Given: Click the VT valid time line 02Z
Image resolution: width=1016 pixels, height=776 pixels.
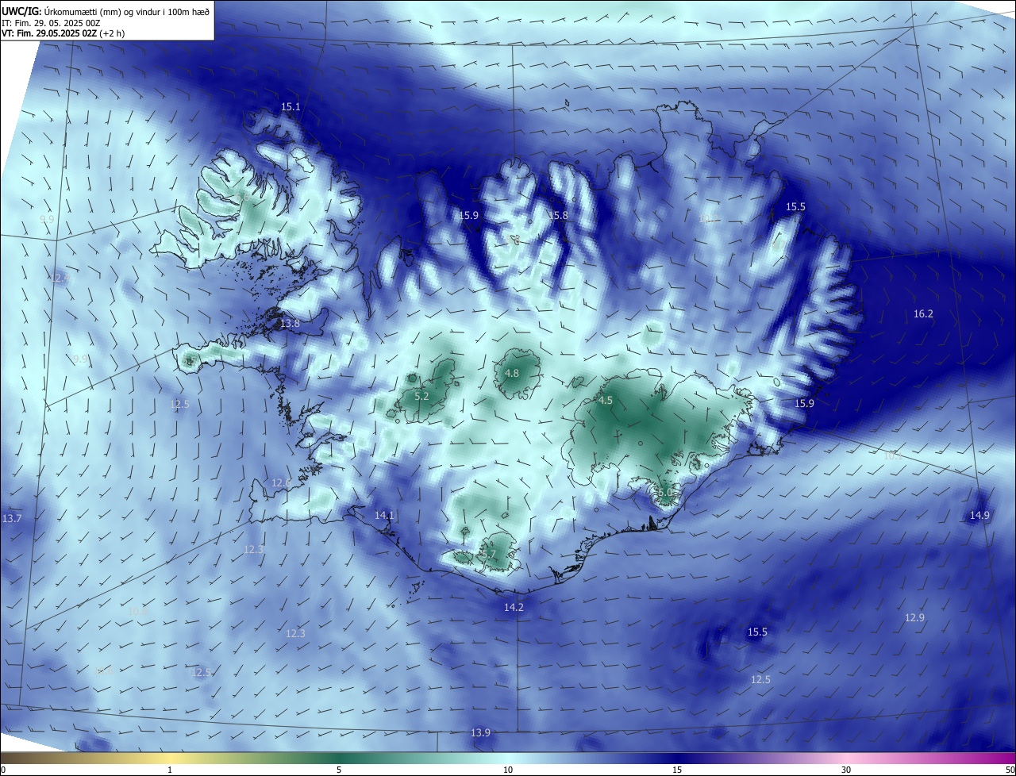Looking at the screenshot, I should coord(63,33).
